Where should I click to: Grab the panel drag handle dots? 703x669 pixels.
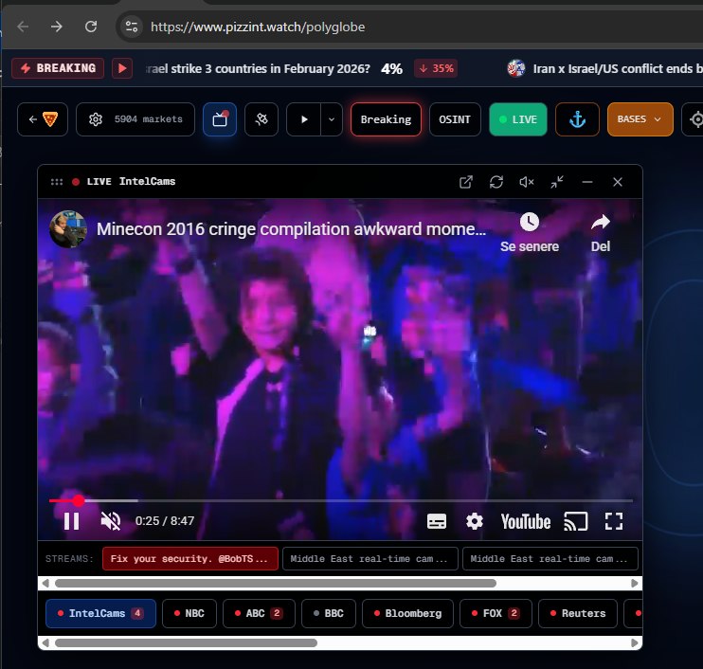click(57, 182)
